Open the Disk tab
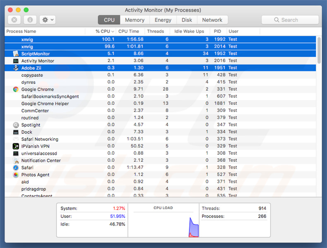 [x=187, y=20]
